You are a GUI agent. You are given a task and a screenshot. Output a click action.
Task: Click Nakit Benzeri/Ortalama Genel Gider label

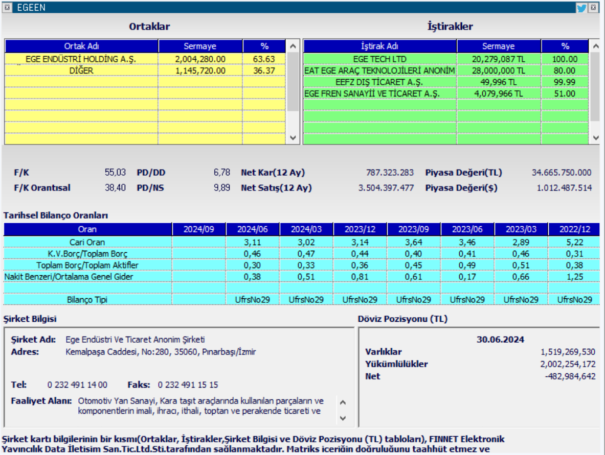87,277
